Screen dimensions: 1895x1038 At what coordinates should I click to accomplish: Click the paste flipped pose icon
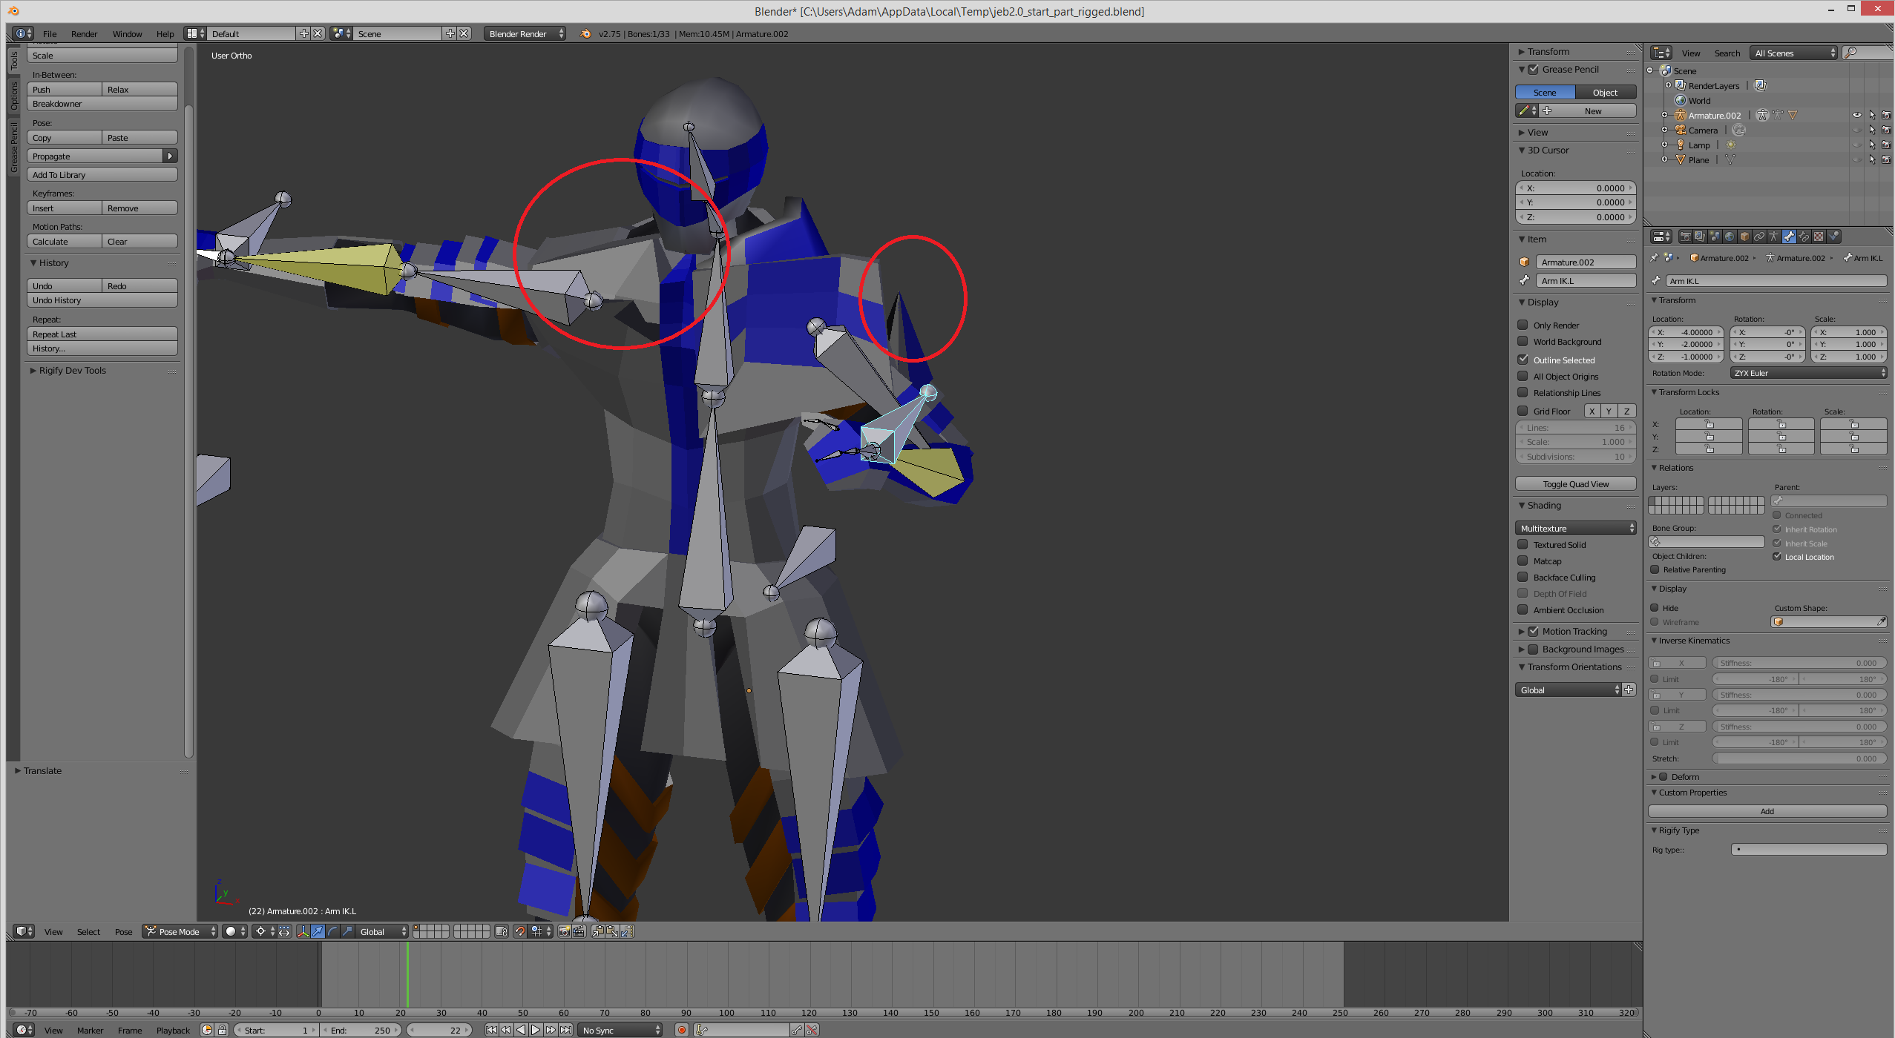[x=628, y=931]
